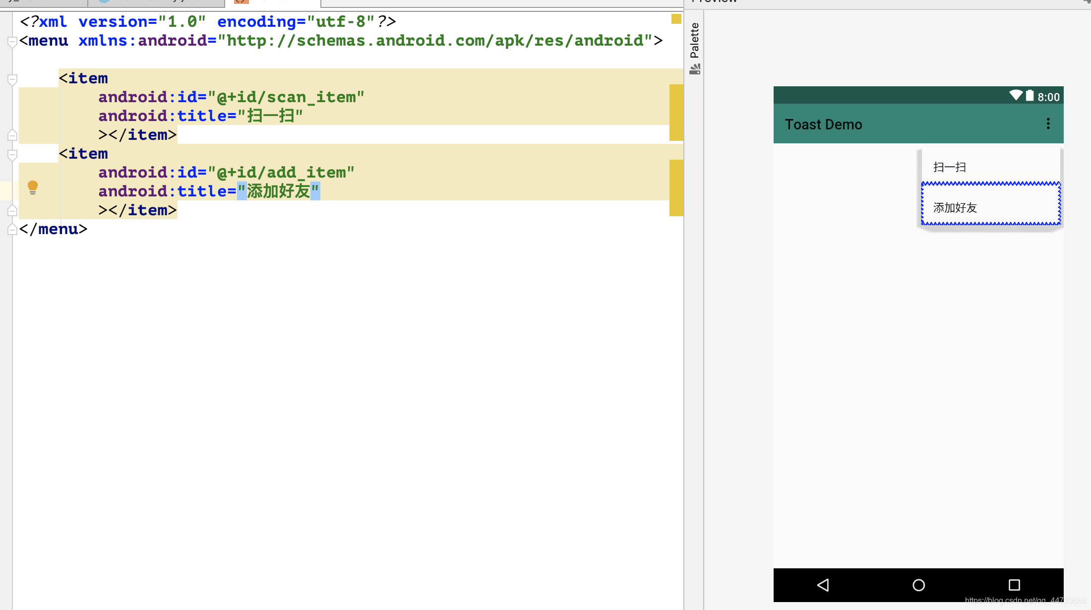1091x610 pixels.
Task: Click fold marker at add_item closing tag
Action: click(12, 210)
